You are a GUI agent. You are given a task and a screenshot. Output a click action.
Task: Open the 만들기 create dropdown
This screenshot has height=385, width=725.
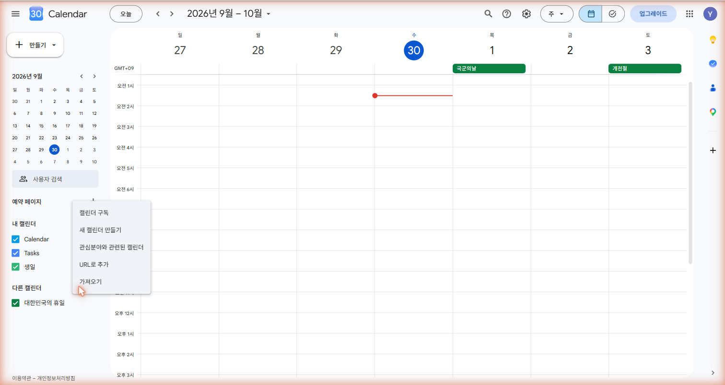tap(35, 45)
